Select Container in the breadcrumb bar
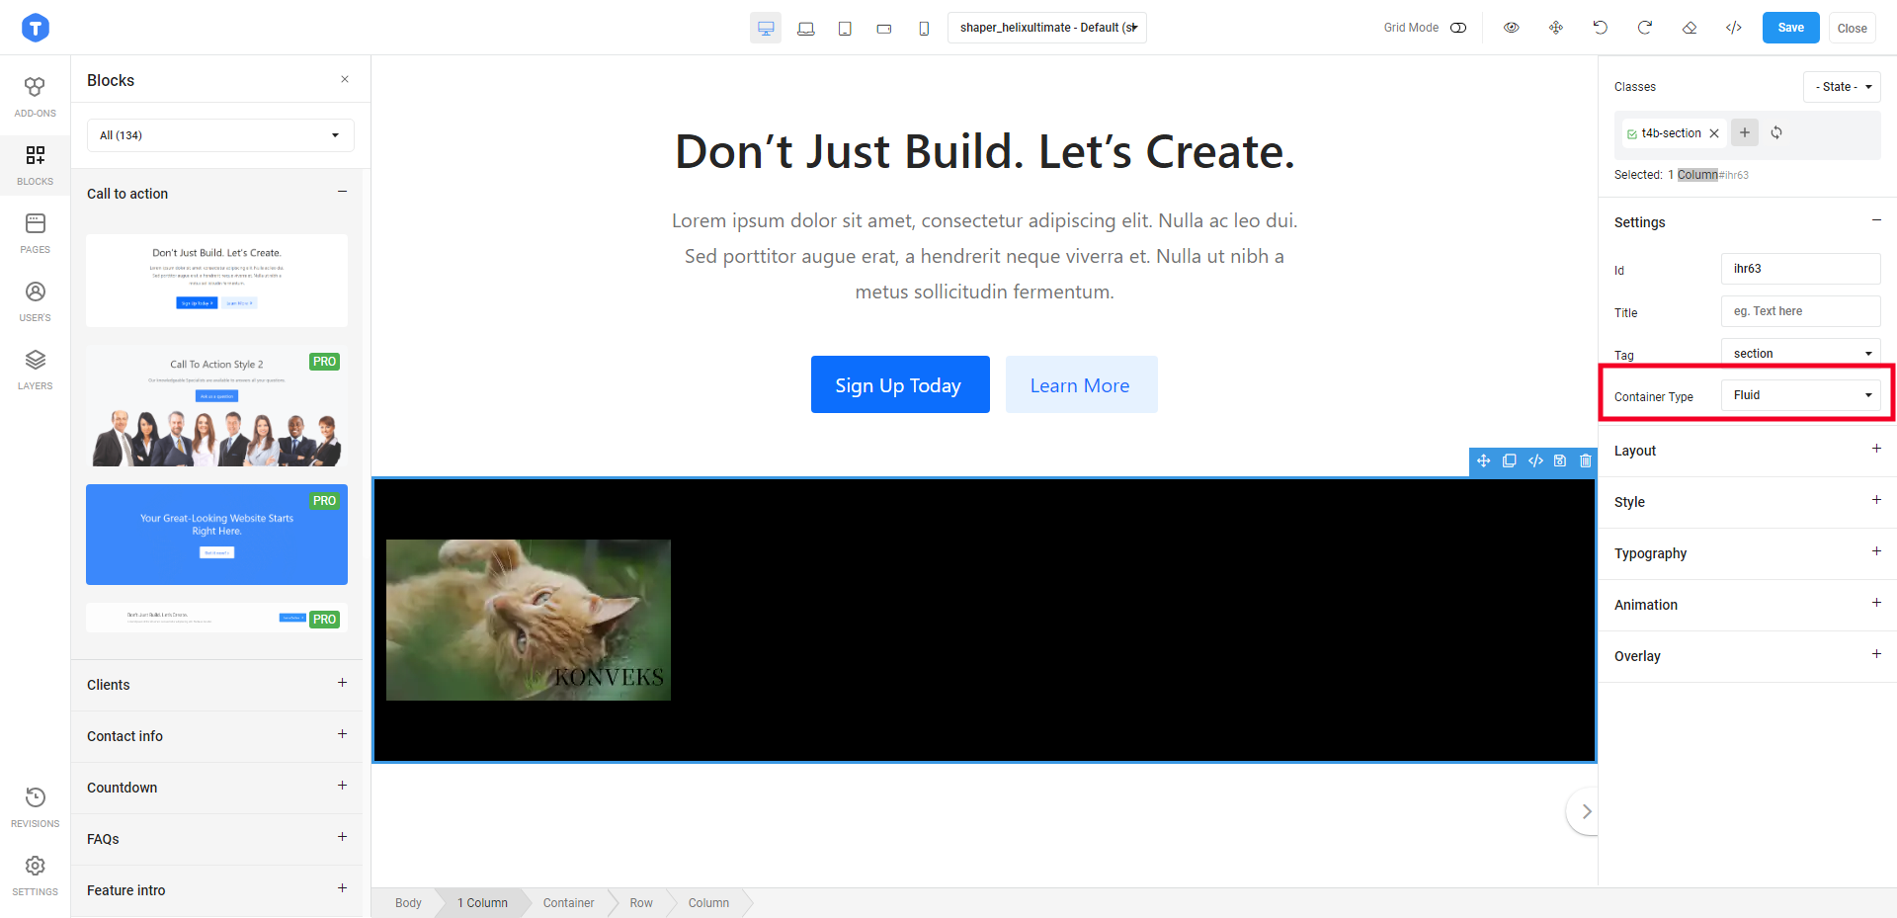 click(568, 903)
